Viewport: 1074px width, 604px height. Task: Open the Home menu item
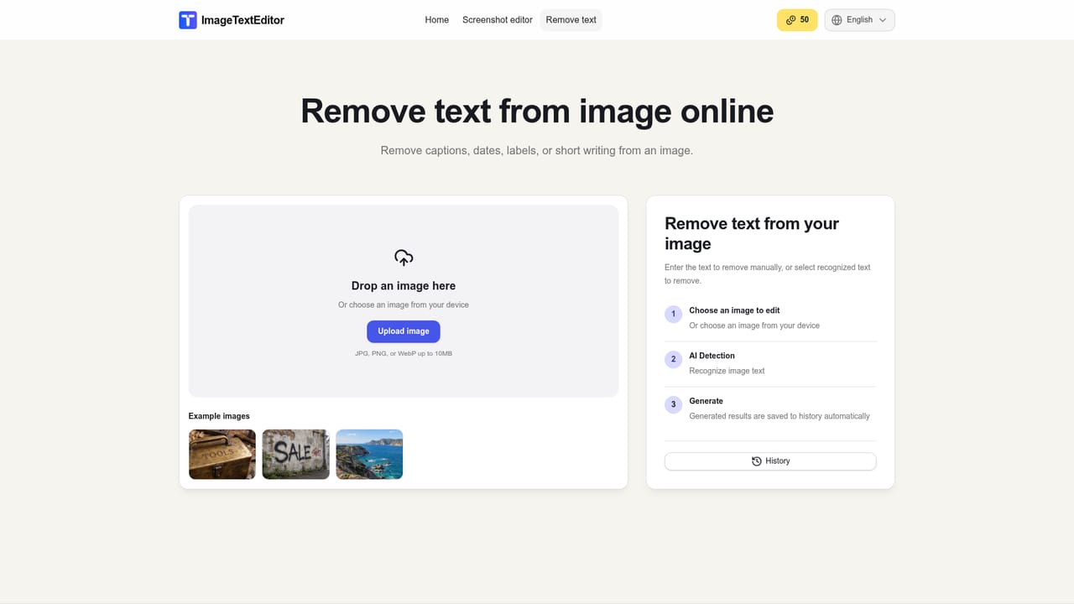pyautogui.click(x=437, y=20)
